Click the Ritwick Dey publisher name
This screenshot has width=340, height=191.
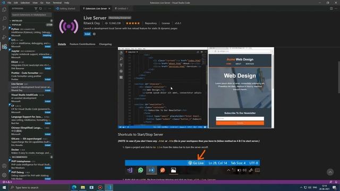tap(92, 23)
